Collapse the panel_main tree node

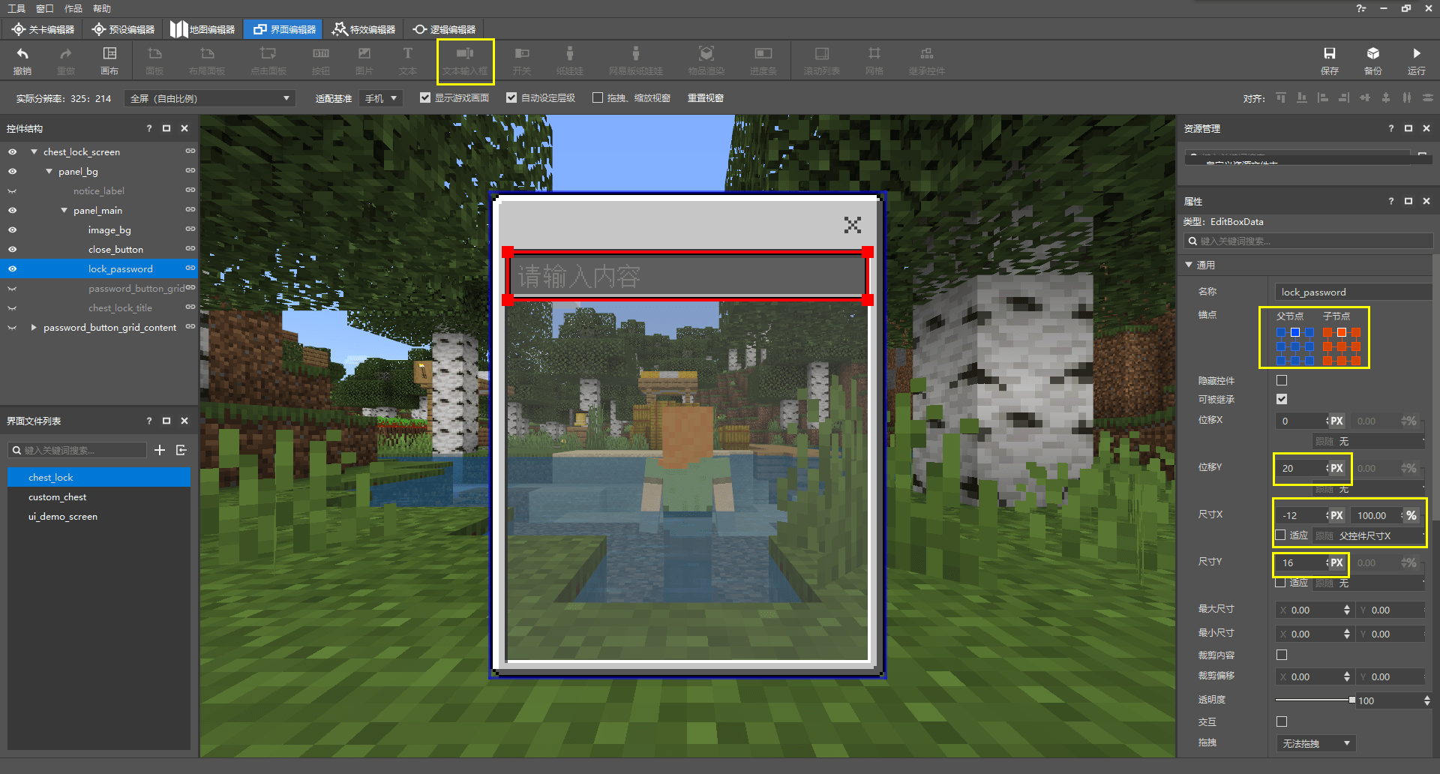64,211
